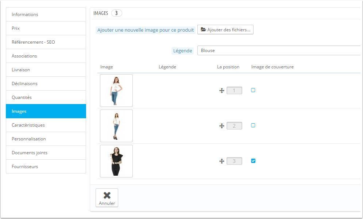Click position field showing 2
Image resolution: width=363 pixels, height=219 pixels.
(x=234, y=126)
